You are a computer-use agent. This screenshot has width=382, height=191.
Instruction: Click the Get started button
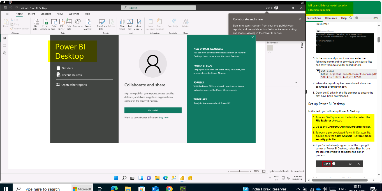coord(153,110)
